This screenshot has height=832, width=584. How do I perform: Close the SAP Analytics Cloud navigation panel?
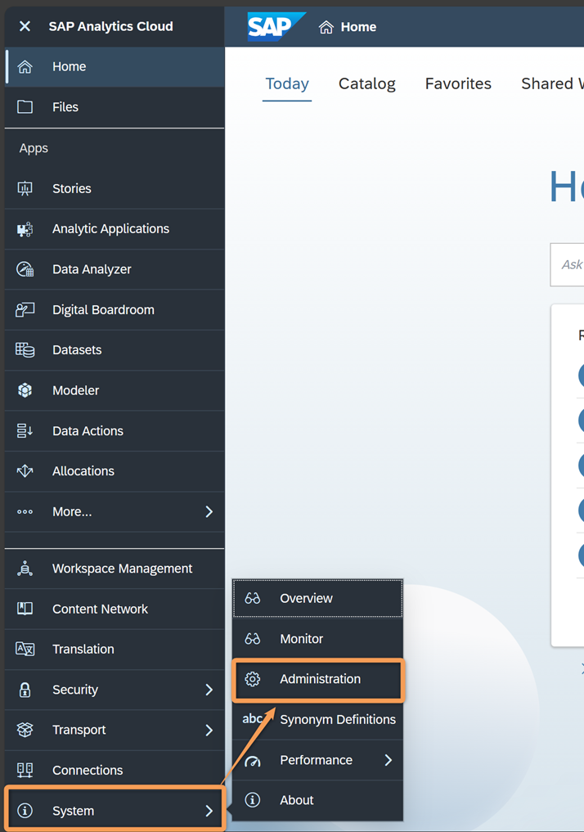(x=25, y=26)
